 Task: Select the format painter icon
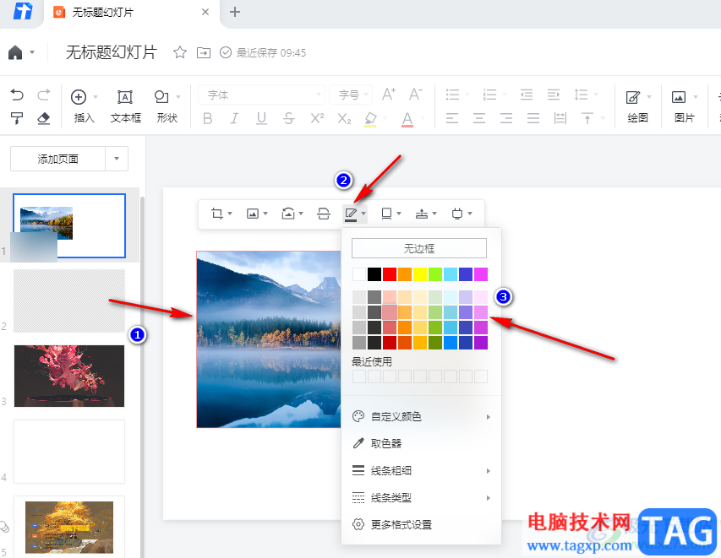coord(17,118)
